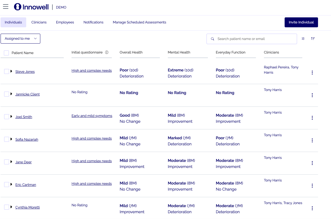Check the Eric Cartman row checkbox
The image size is (331, 219).
[x=7, y=185]
